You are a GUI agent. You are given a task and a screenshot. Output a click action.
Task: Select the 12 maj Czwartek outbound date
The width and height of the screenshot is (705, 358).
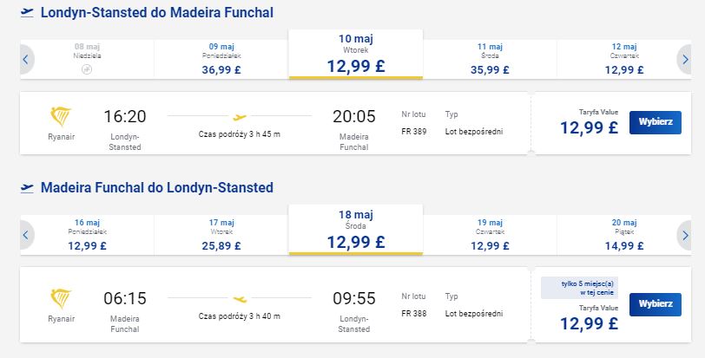[x=623, y=59]
